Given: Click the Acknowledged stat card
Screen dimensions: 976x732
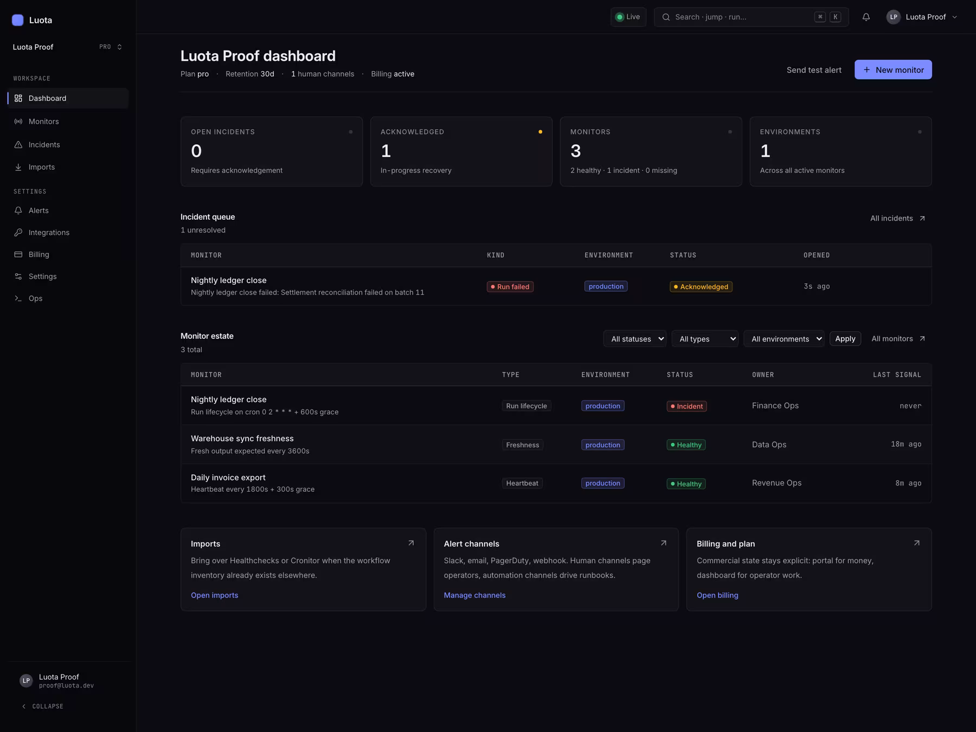Looking at the screenshot, I should click(x=461, y=151).
